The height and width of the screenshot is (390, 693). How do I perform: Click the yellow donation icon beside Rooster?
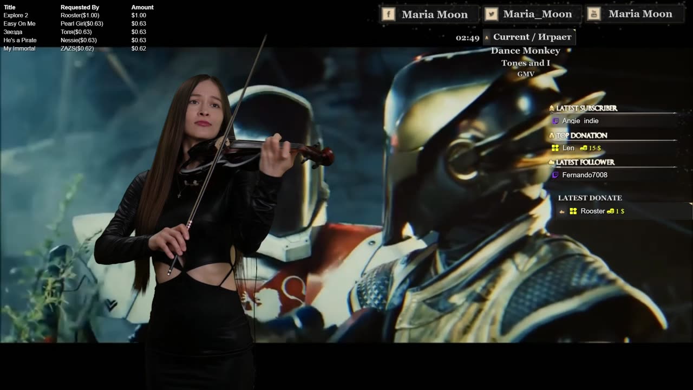click(x=573, y=211)
